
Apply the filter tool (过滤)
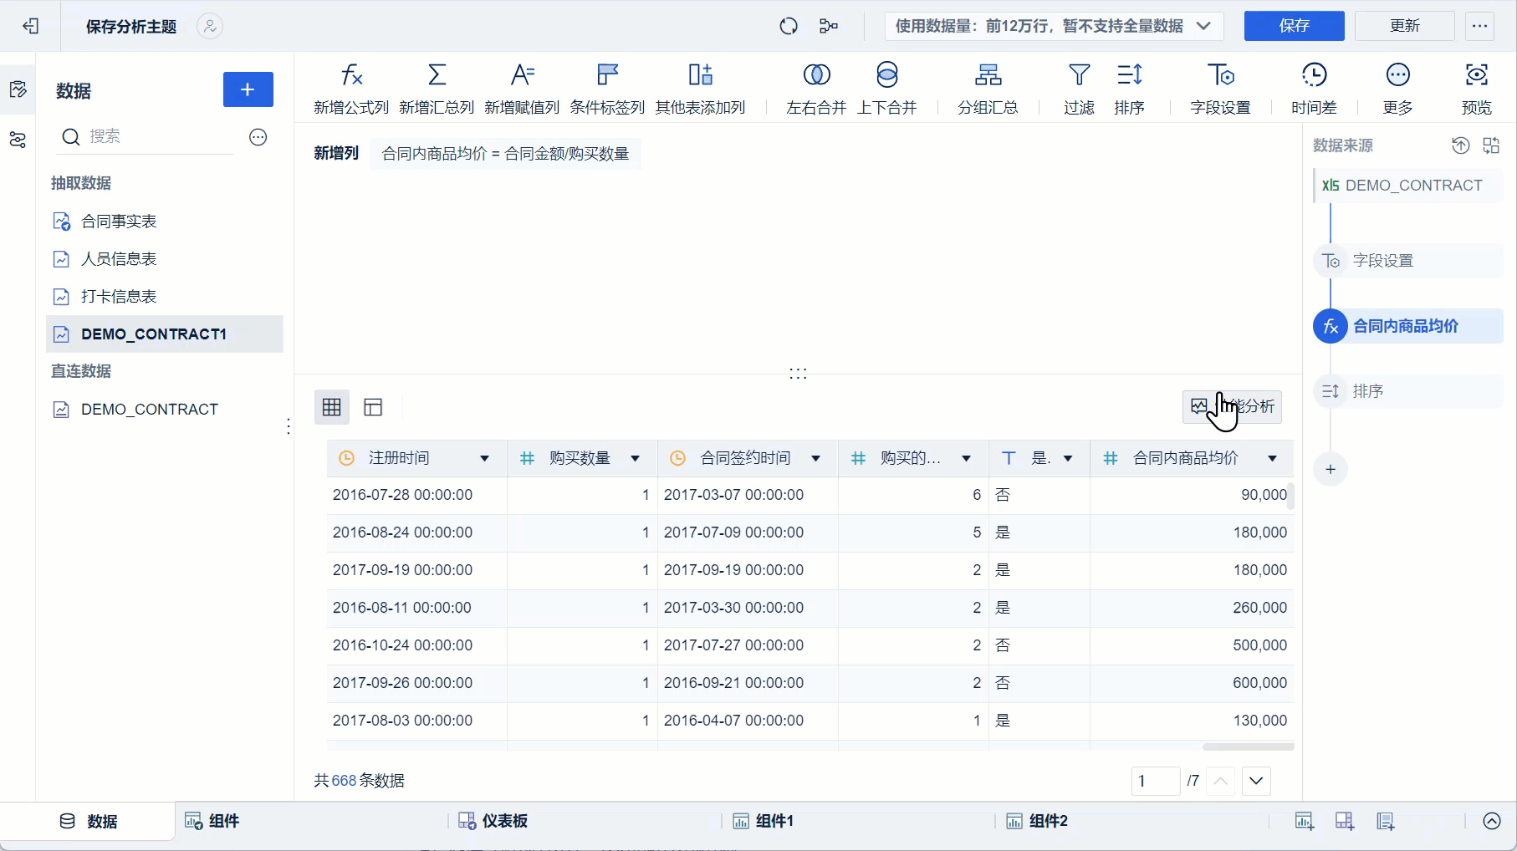point(1079,88)
